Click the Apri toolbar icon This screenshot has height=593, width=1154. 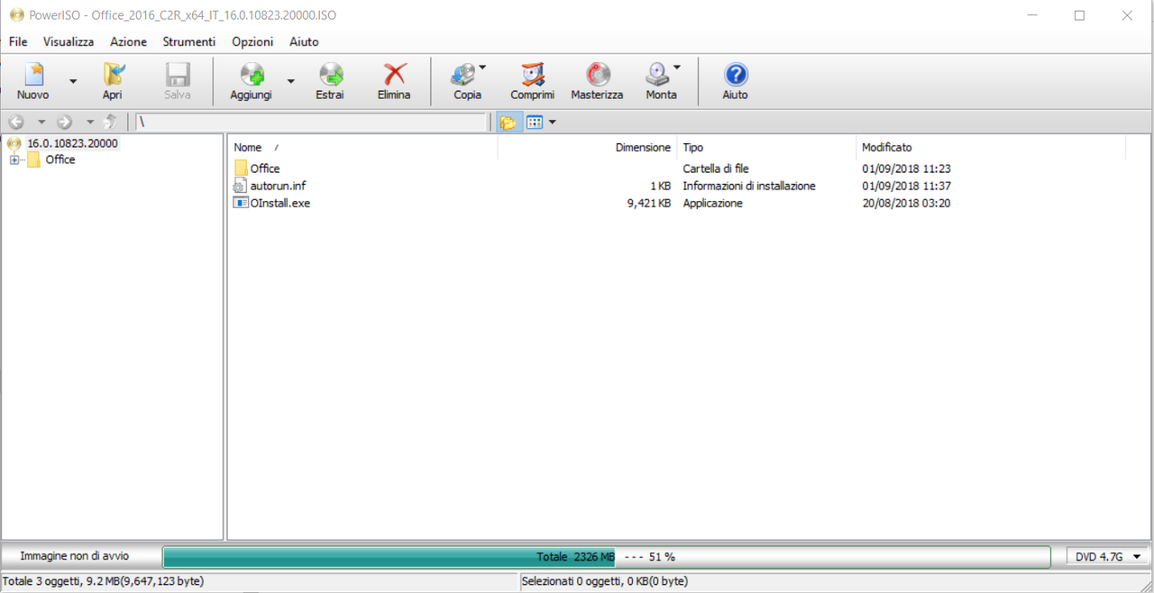pyautogui.click(x=113, y=75)
